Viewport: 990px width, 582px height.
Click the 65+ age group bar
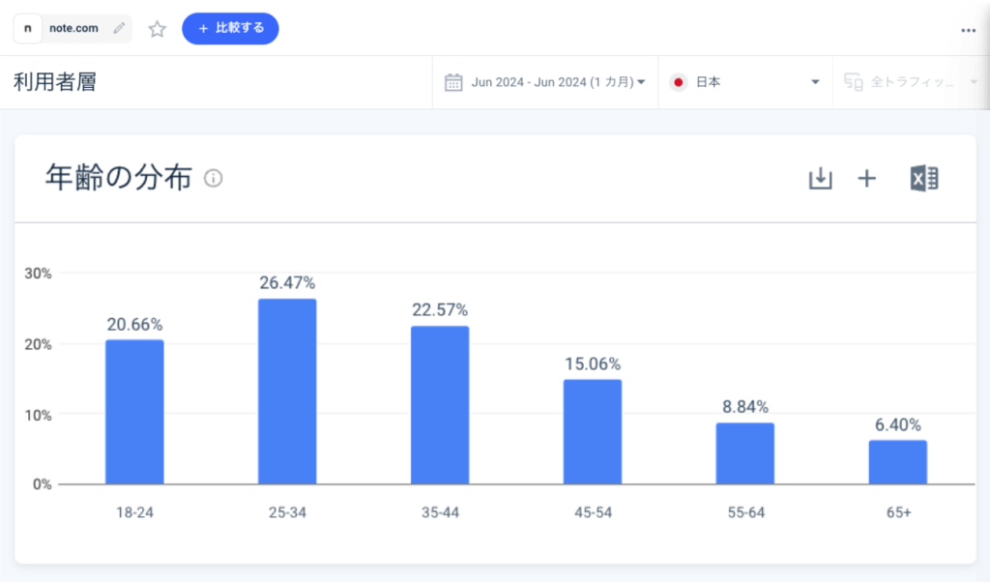pos(897,462)
